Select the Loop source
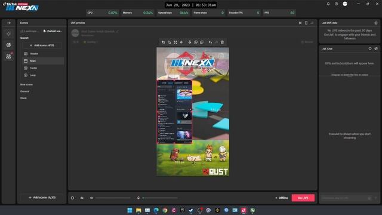This screenshot has width=382, height=215. (x=43, y=75)
